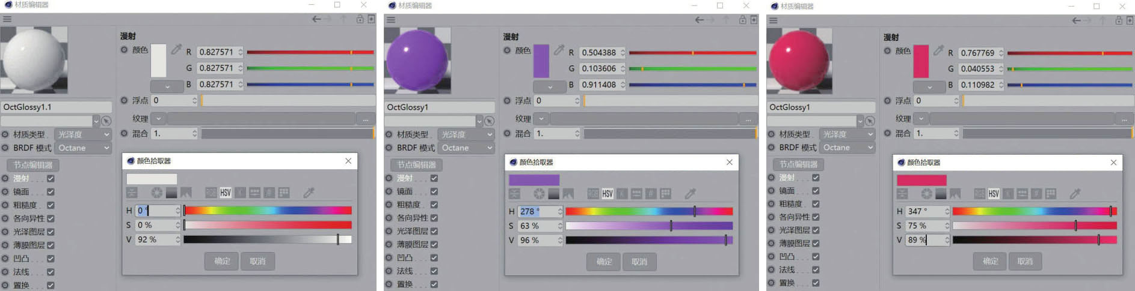1135x291 pixels.
Task: Open 节点编辑器 in purple material window
Action: [x=416, y=164]
